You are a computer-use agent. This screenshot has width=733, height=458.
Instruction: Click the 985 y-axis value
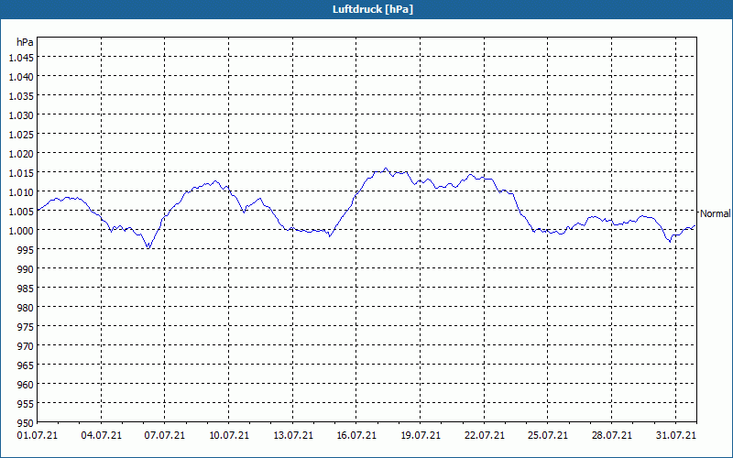pyautogui.click(x=26, y=289)
